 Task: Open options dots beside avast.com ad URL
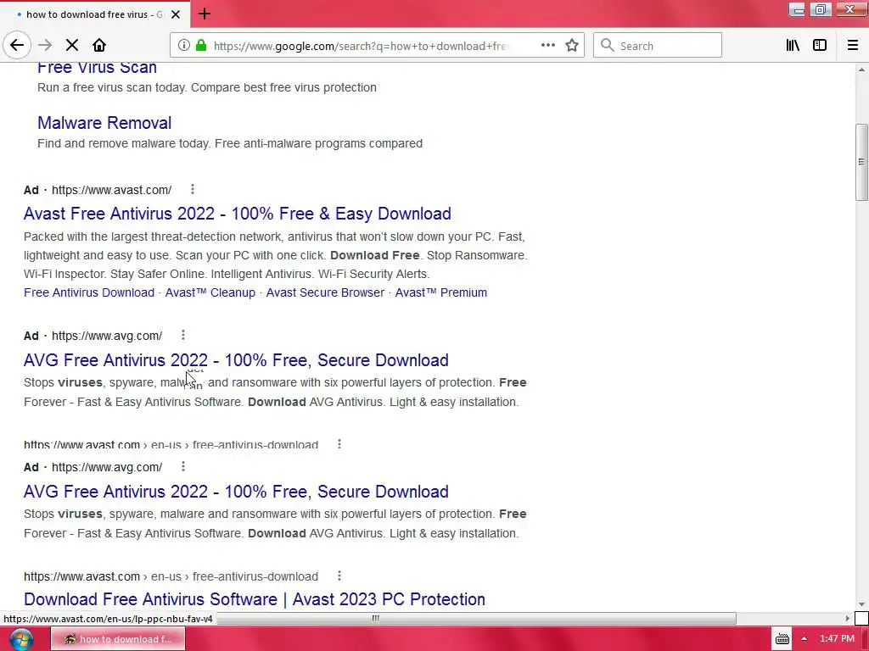coord(193,189)
